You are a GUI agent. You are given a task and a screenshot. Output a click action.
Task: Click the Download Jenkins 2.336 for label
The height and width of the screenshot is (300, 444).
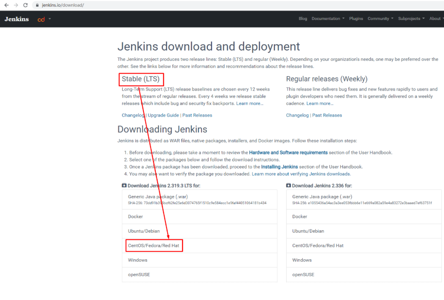click(x=322, y=186)
